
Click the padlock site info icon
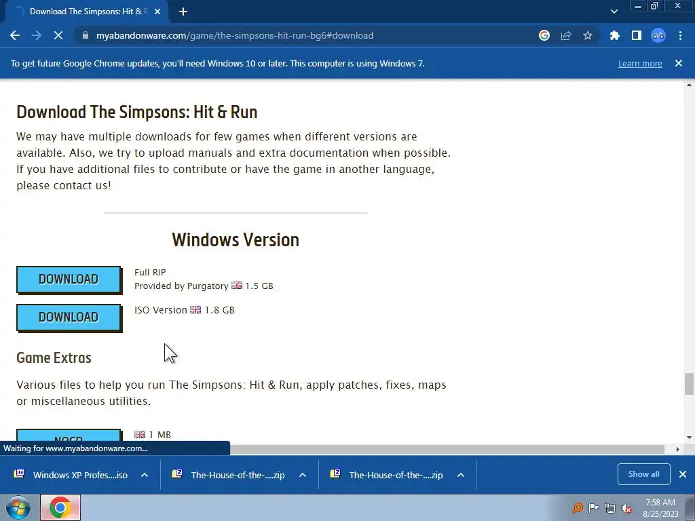(x=85, y=35)
